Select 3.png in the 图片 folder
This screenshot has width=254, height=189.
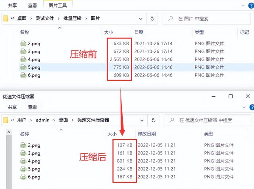coord(34,52)
